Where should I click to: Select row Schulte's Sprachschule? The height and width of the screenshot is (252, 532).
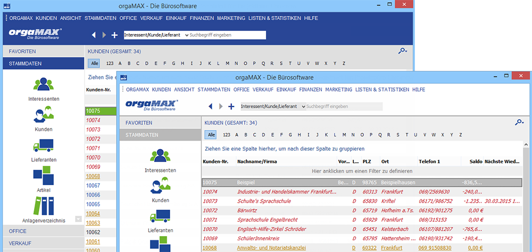point(362,201)
